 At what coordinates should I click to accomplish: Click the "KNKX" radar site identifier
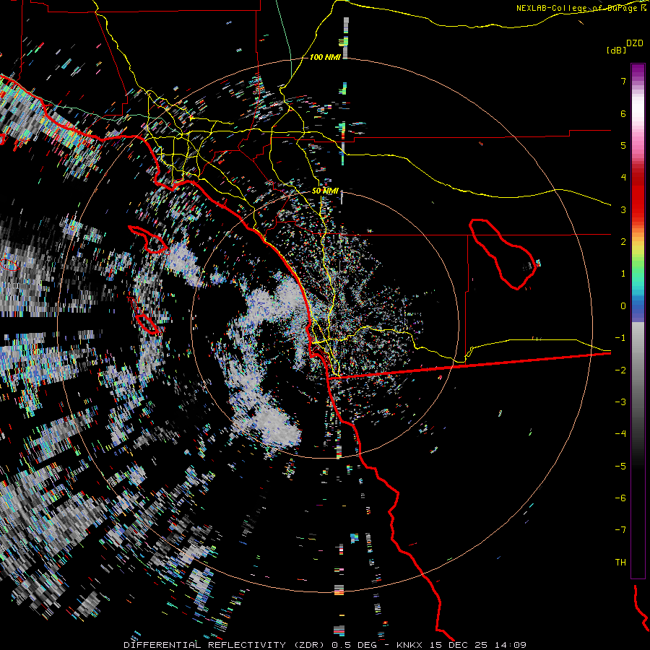coord(409,645)
